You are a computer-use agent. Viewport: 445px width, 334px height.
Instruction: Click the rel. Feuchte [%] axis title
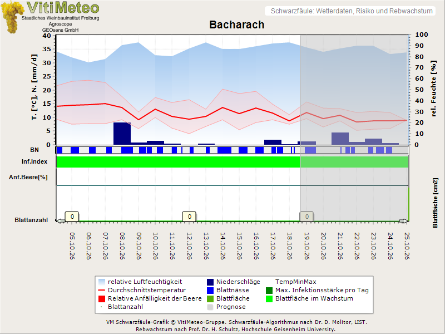[x=433, y=89]
